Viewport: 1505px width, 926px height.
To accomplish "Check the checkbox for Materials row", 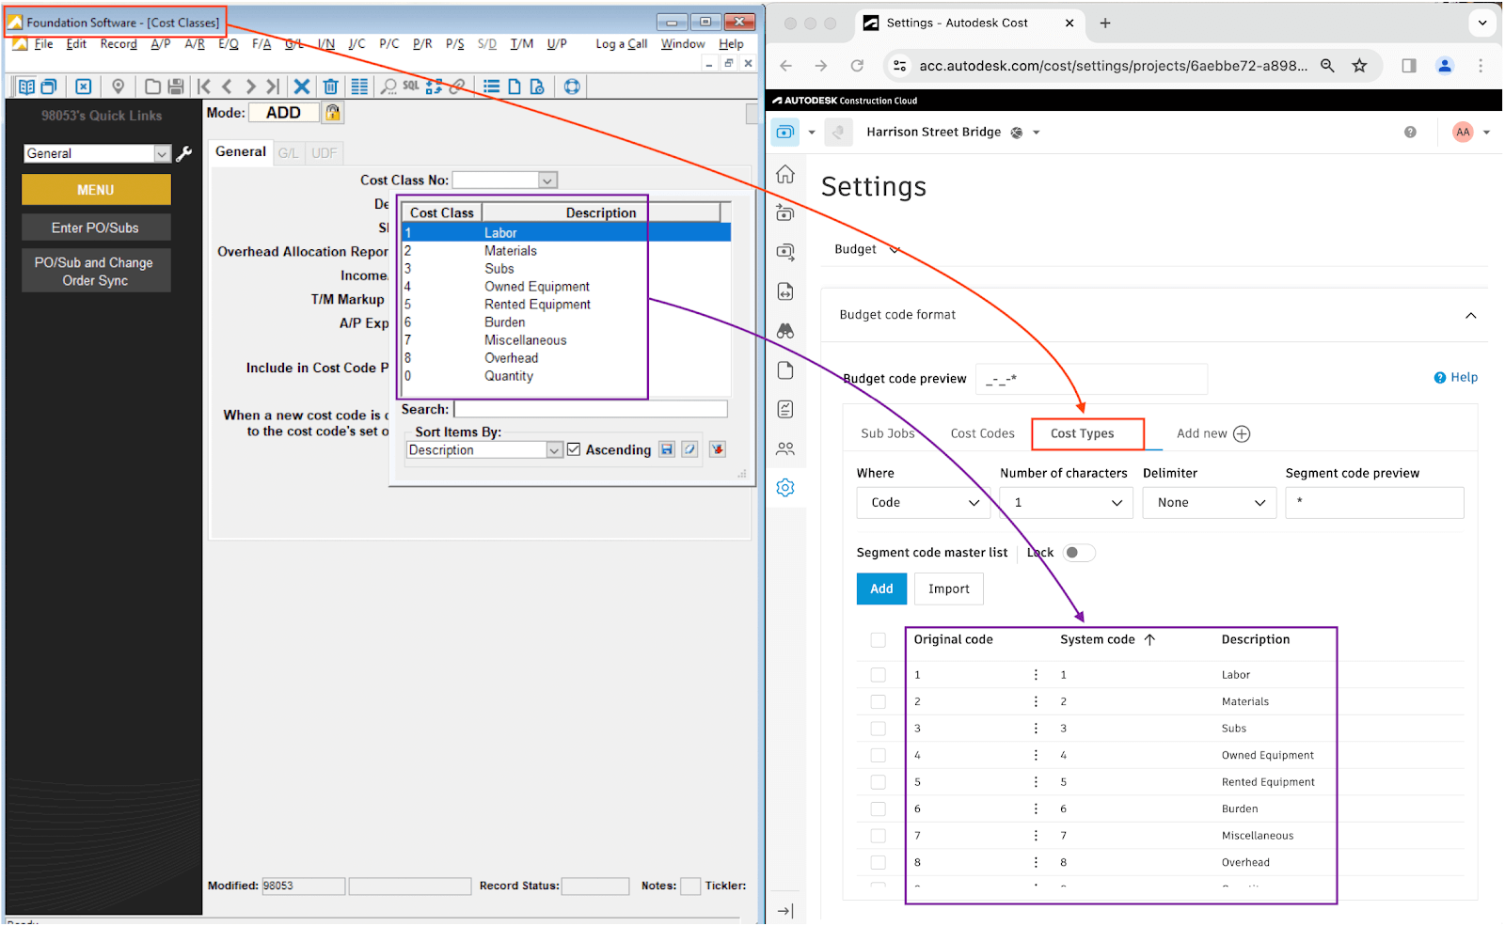I will (x=878, y=701).
